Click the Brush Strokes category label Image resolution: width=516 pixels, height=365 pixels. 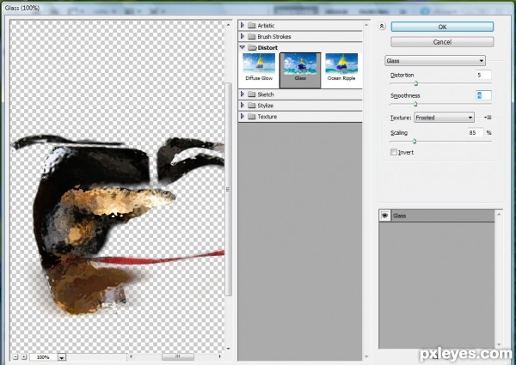(x=274, y=36)
